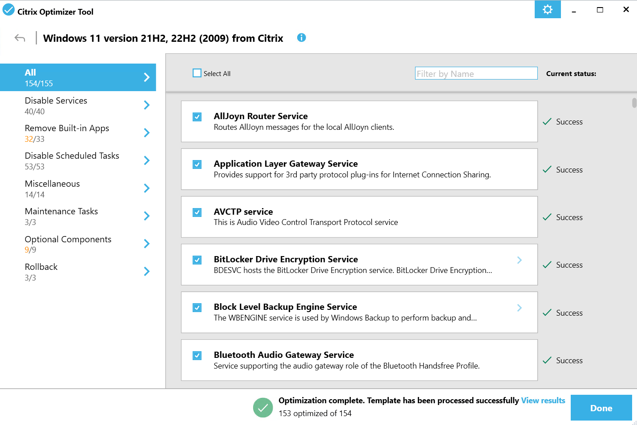Minimize the Citrix Optimizer window
637x425 pixels.
coord(574,10)
